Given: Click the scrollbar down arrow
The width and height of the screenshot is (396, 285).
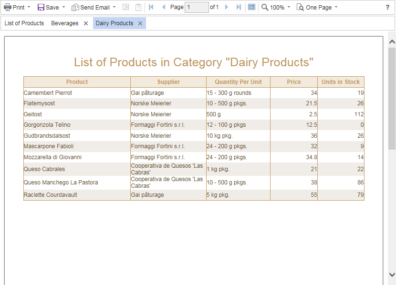Looking at the screenshot, I should coord(392,275).
